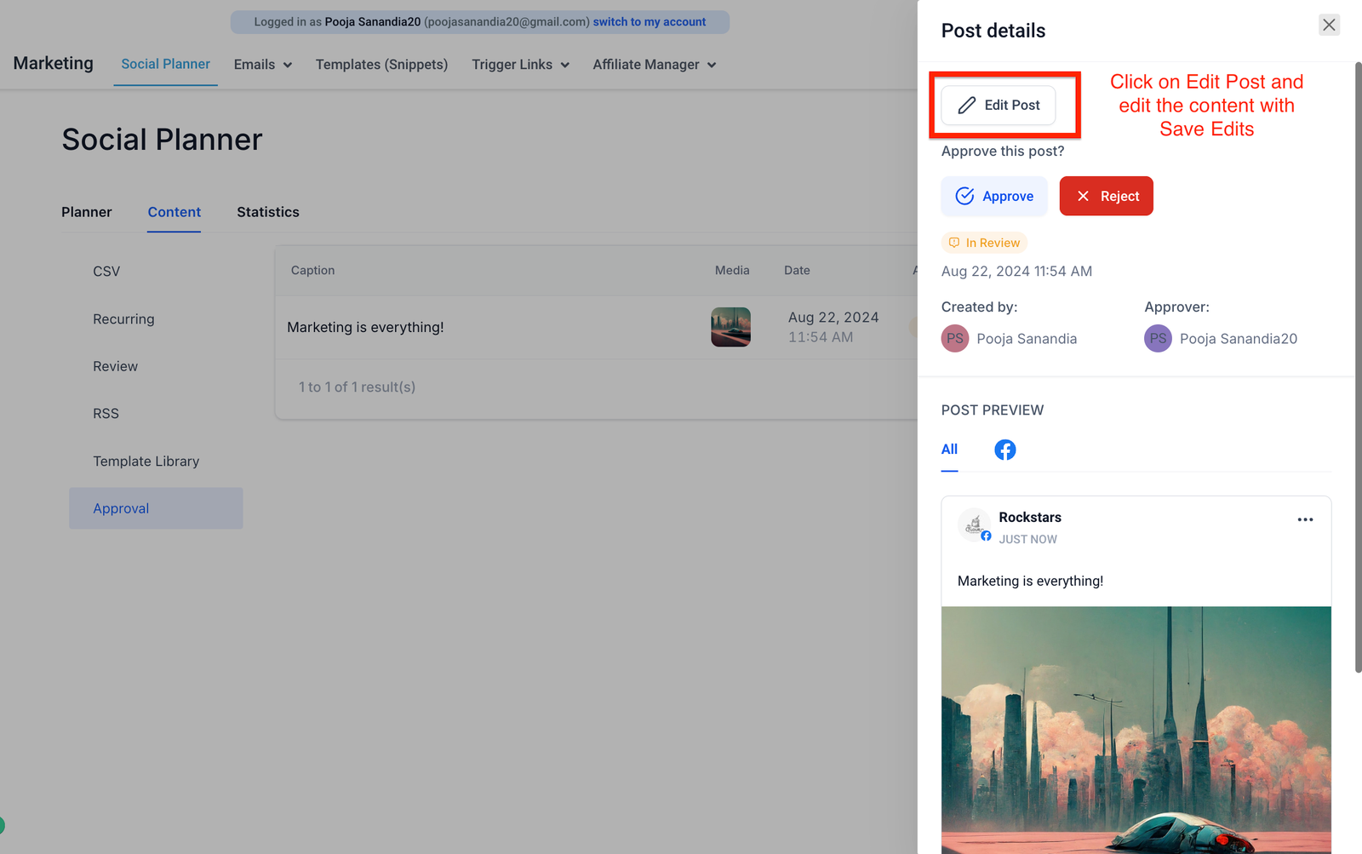
Task: Close the Post details panel
Action: tap(1329, 25)
